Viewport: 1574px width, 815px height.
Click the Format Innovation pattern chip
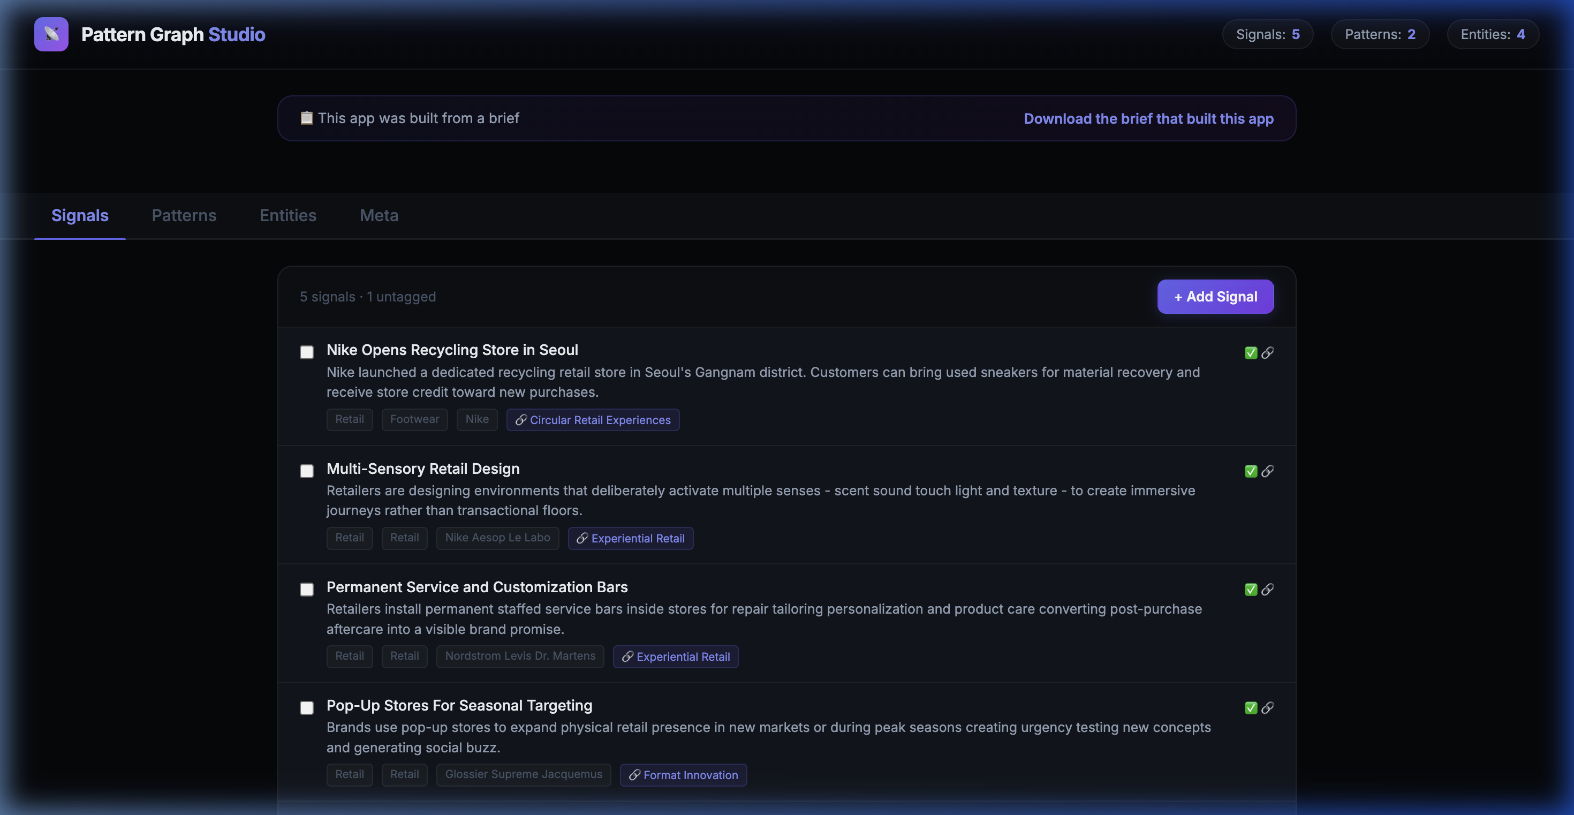[683, 775]
